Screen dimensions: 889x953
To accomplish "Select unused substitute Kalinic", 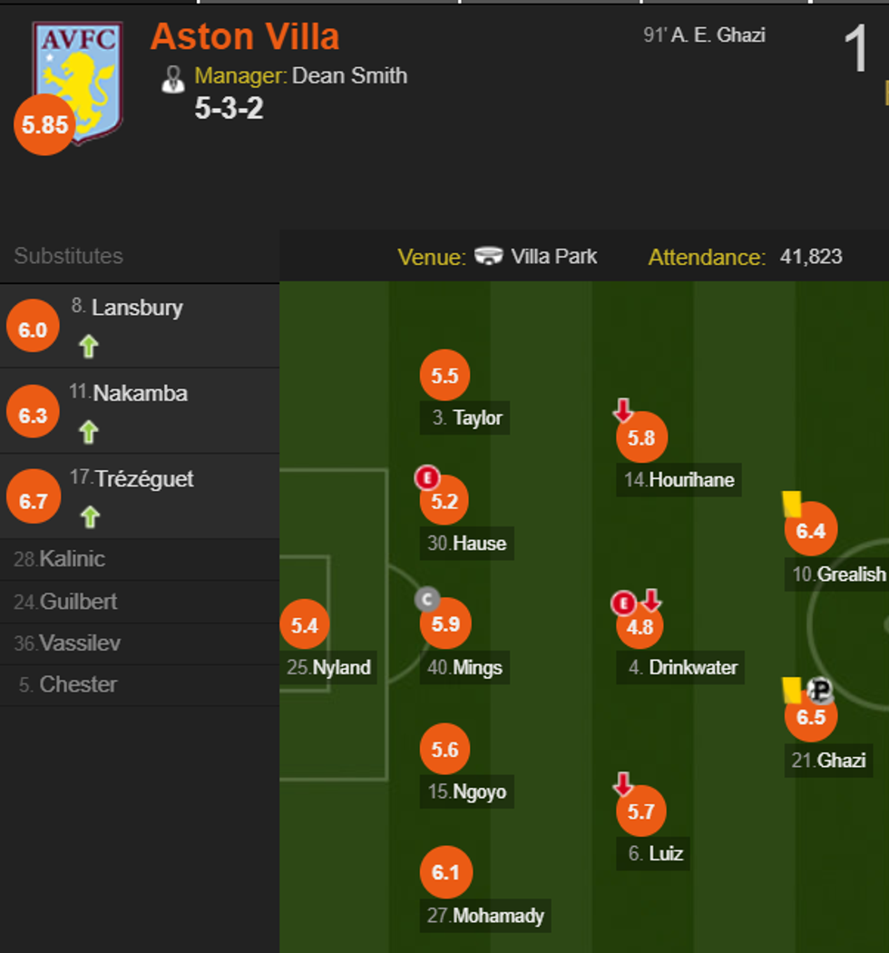I will (x=72, y=559).
